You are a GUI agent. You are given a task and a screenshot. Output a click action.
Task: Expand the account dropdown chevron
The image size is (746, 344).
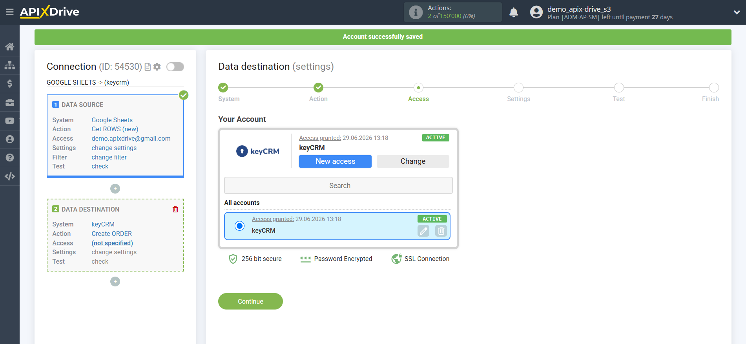(737, 12)
